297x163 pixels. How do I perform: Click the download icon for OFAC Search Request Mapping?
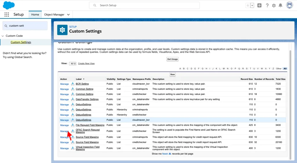73,131
